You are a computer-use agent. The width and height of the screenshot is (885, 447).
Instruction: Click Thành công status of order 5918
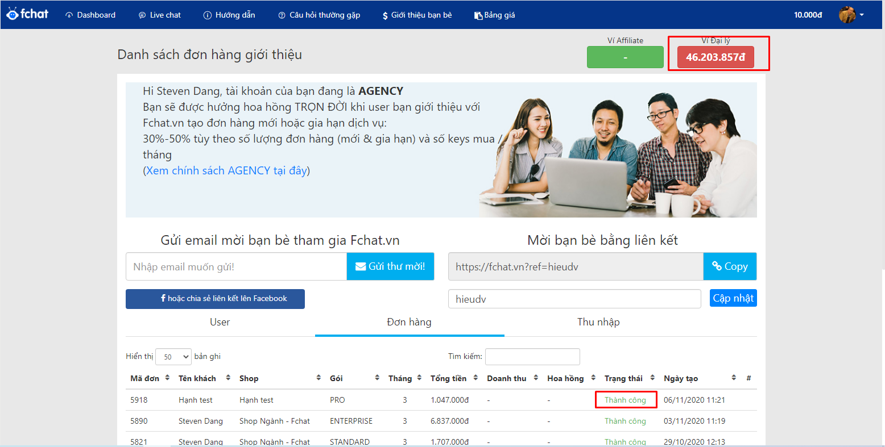point(625,400)
